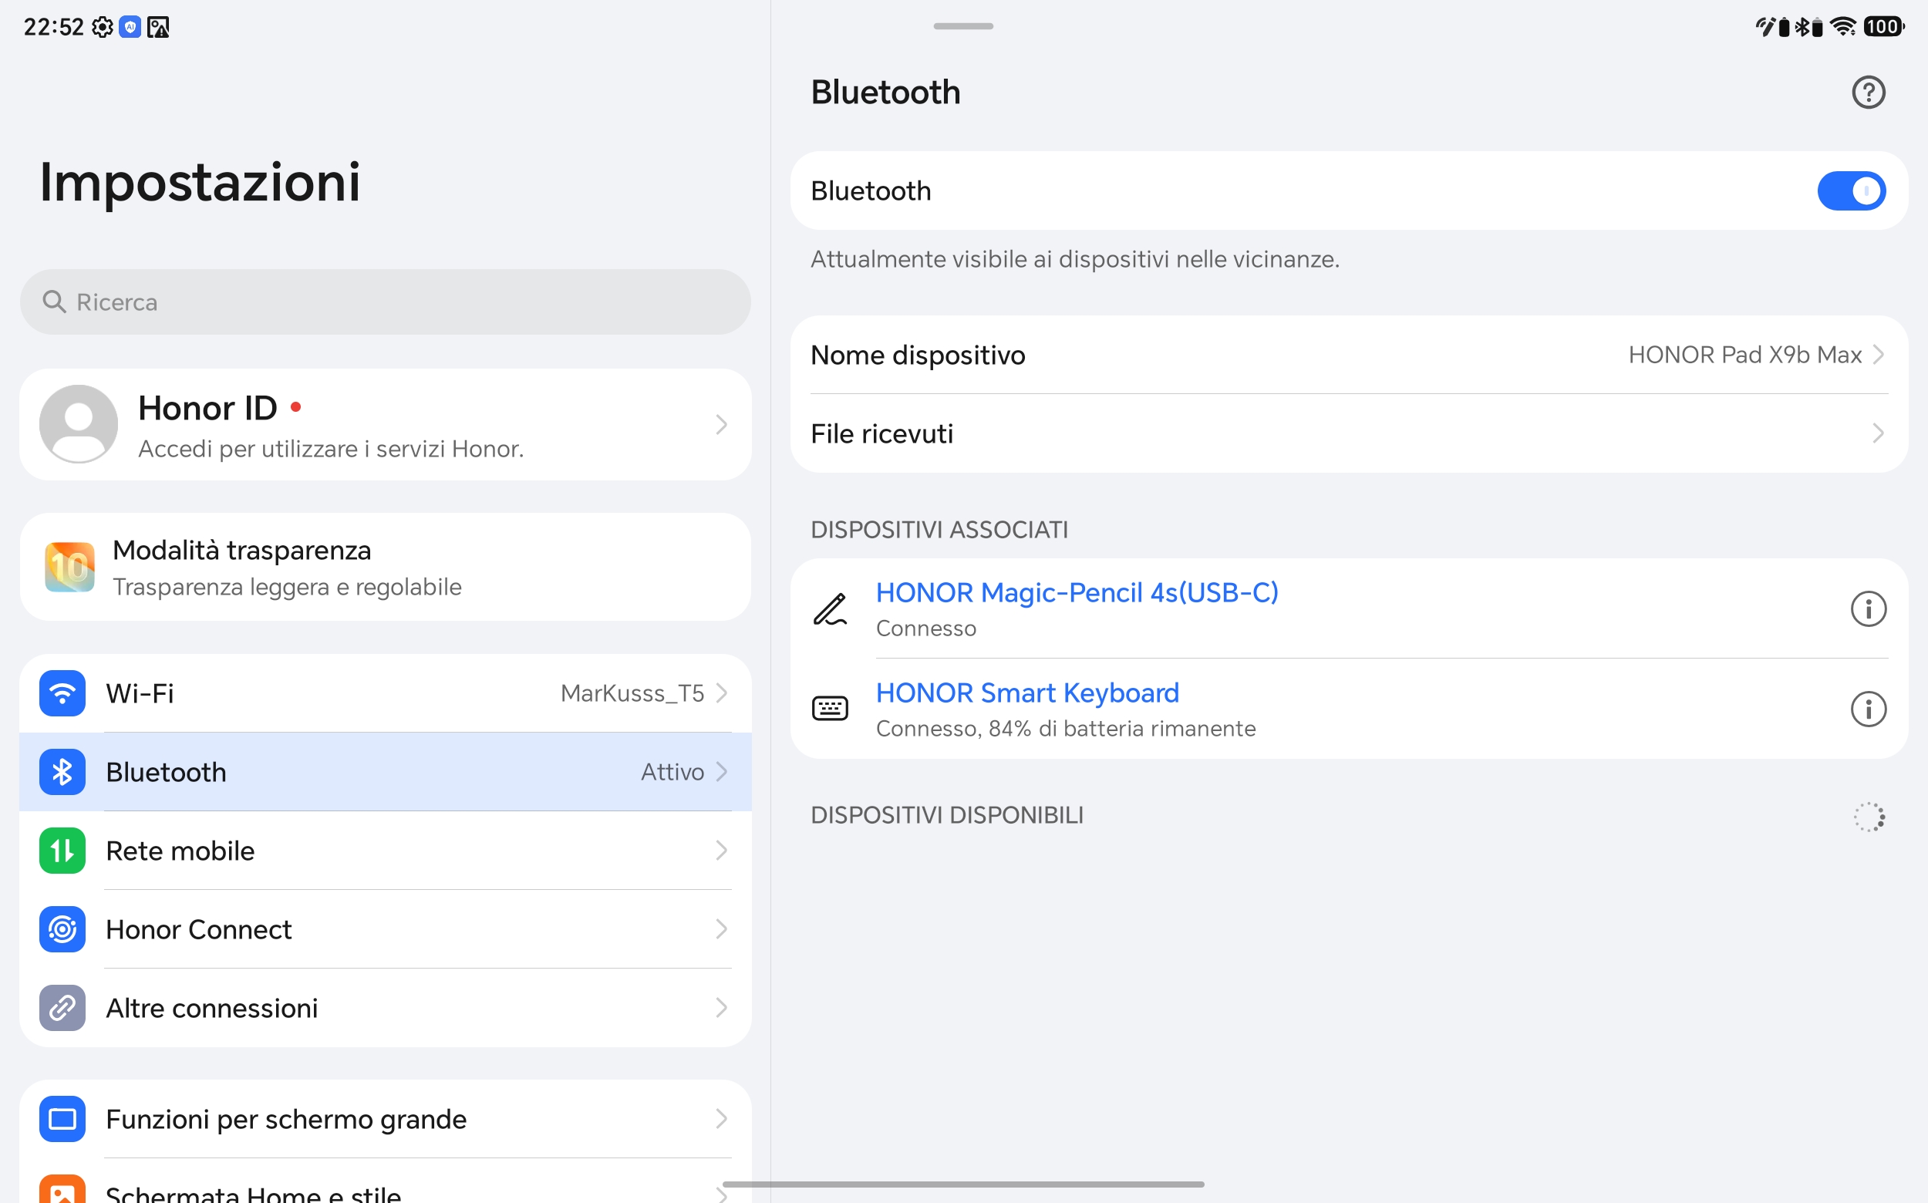Tap the top drag handle bar
This screenshot has width=1928, height=1203.
(x=962, y=26)
